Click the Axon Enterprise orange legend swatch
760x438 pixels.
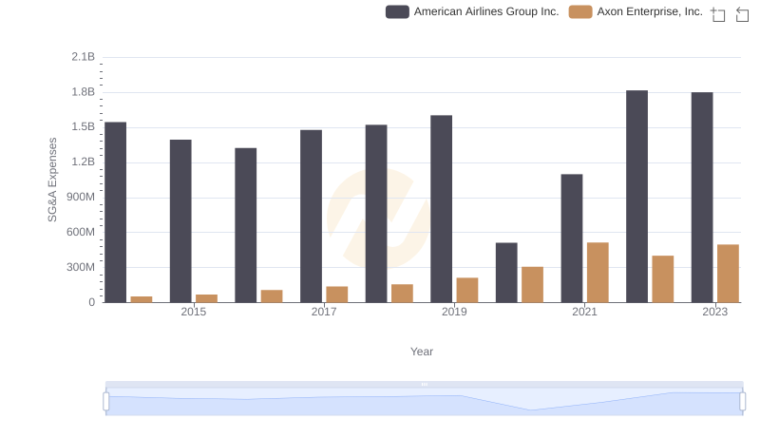580,11
